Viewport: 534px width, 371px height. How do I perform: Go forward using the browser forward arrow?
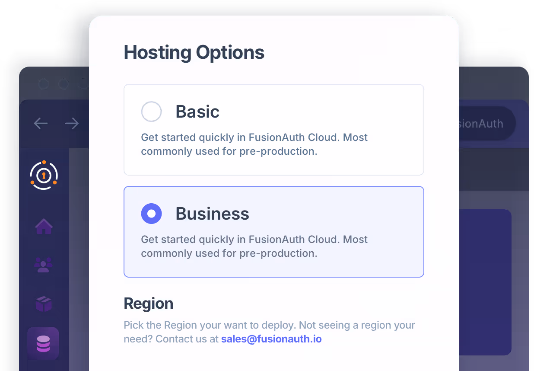pyautogui.click(x=72, y=124)
